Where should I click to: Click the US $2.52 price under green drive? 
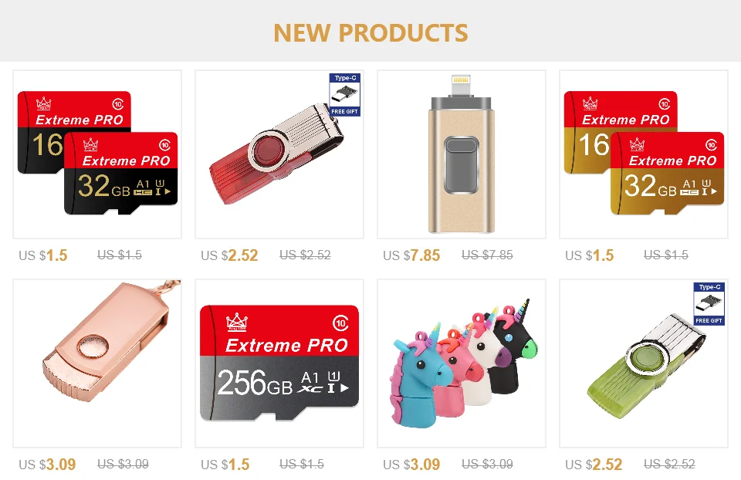click(594, 465)
